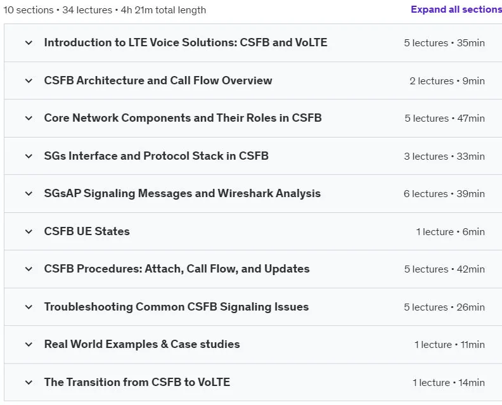Select the Real World Examples & Case studies title
The height and width of the screenshot is (405, 502).
point(142,345)
